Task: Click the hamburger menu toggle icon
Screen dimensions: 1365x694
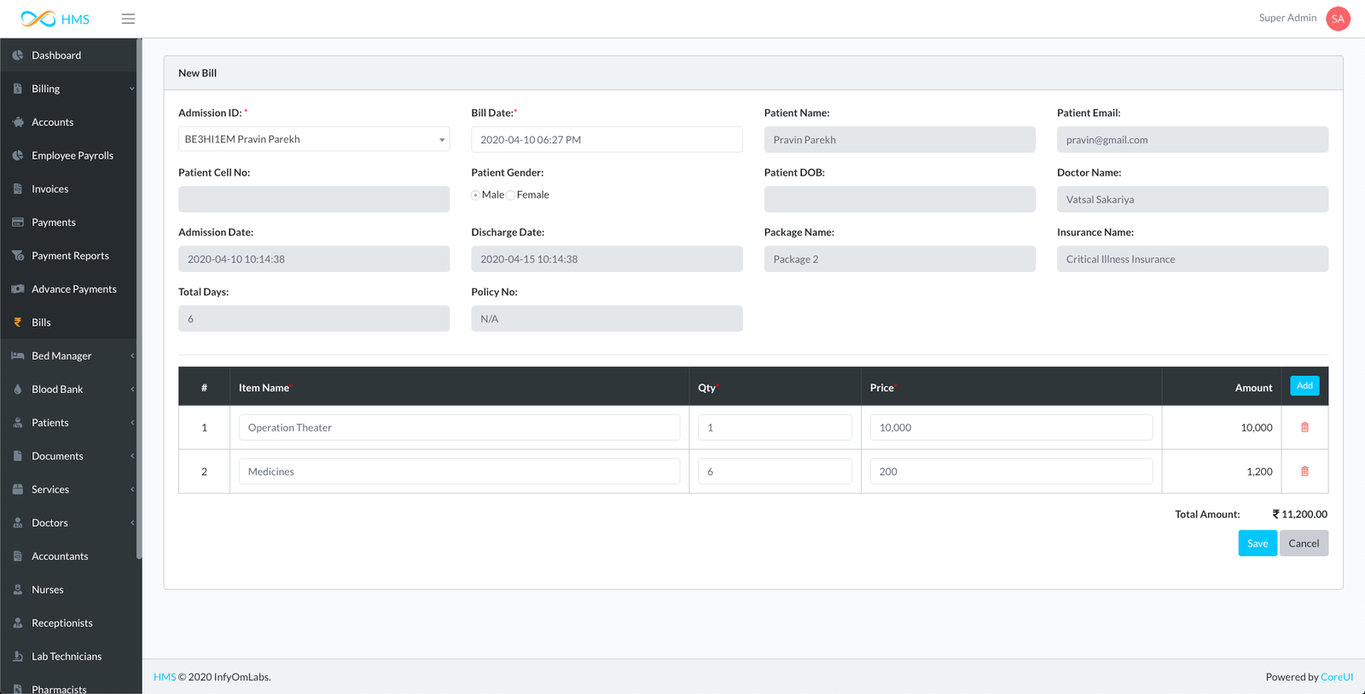Action: tap(128, 19)
